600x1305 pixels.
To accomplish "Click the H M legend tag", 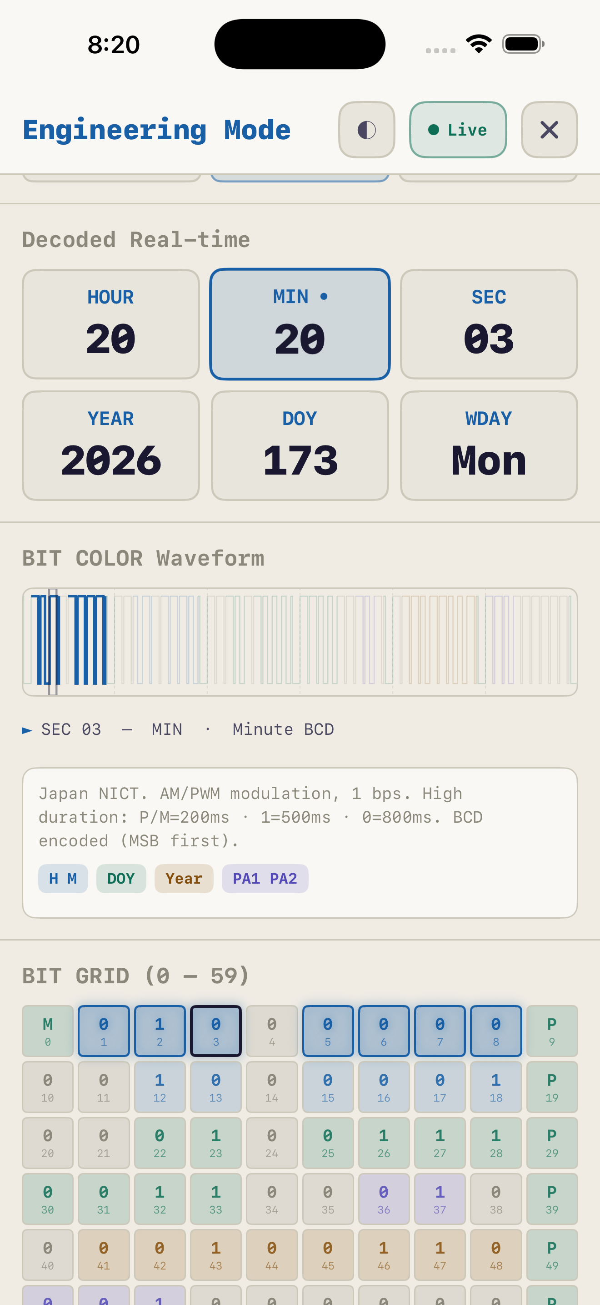I will click(x=63, y=879).
